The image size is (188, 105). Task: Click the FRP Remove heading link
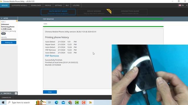click(x=52, y=56)
